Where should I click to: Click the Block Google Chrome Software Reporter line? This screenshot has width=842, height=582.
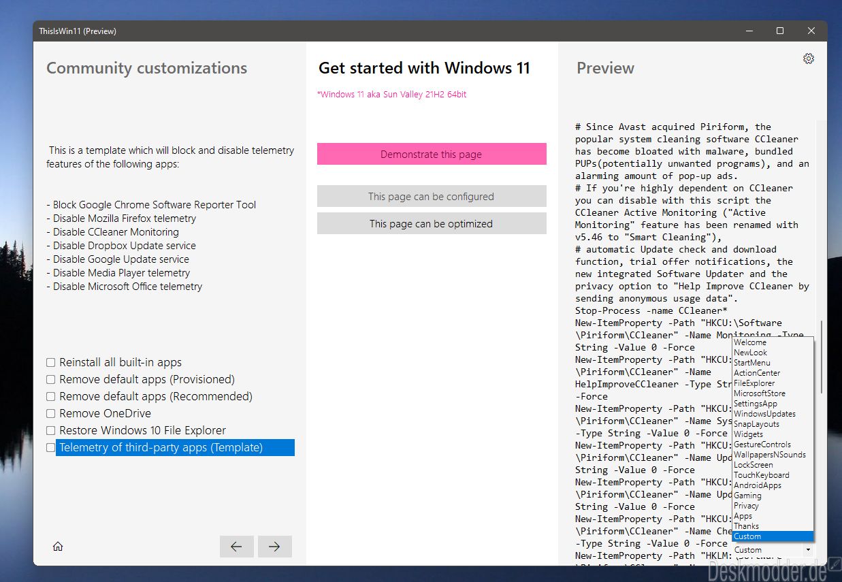[x=151, y=205]
